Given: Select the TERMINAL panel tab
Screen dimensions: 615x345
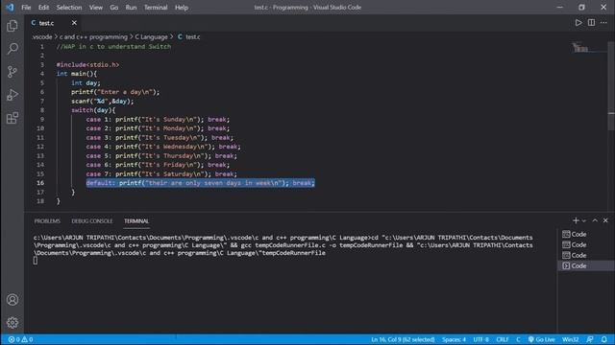Looking at the screenshot, I should (136, 221).
